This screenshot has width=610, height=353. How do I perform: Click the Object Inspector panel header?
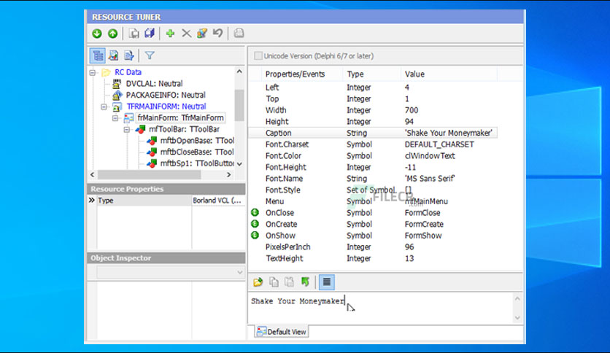pyautogui.click(x=166, y=257)
